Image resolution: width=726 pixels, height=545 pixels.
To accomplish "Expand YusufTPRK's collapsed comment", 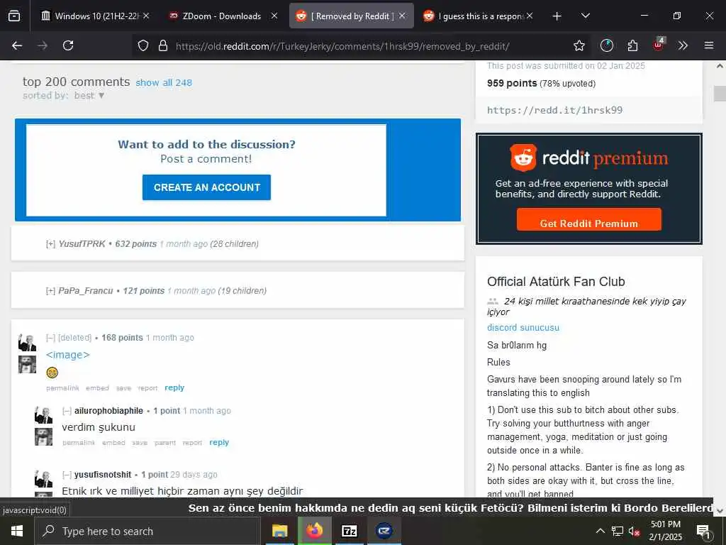I will click(50, 244).
